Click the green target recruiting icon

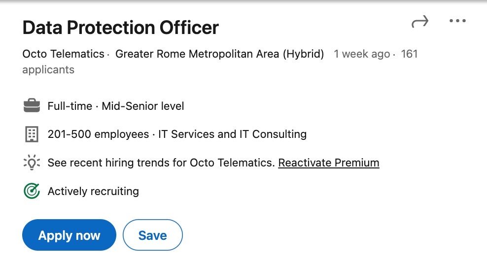pyautogui.click(x=31, y=191)
